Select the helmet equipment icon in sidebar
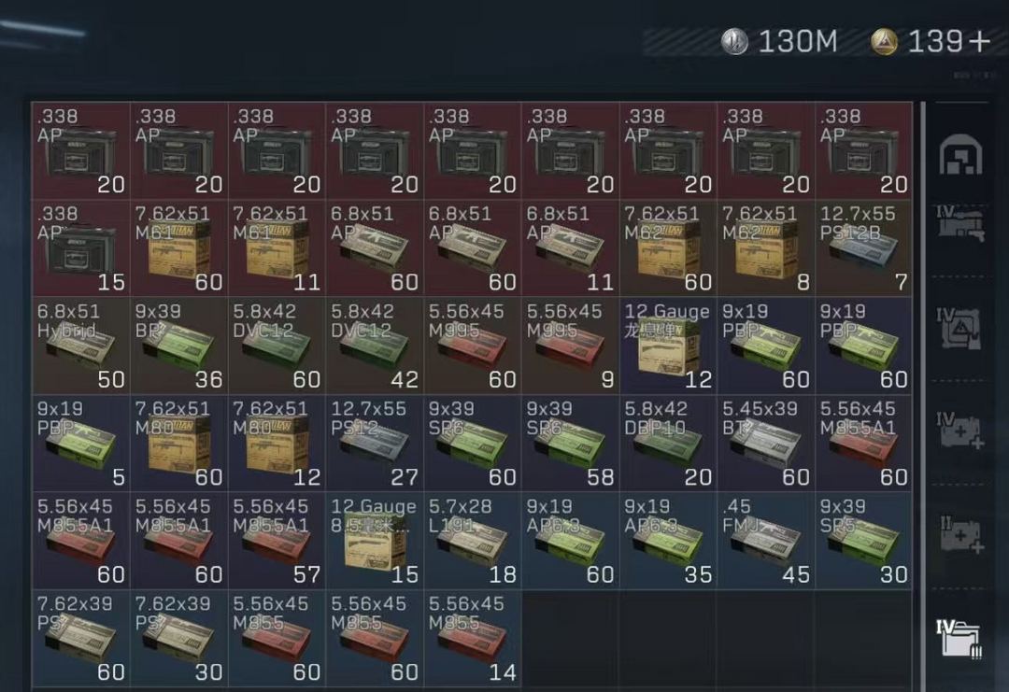This screenshot has height=692, width=1009. pos(960,155)
